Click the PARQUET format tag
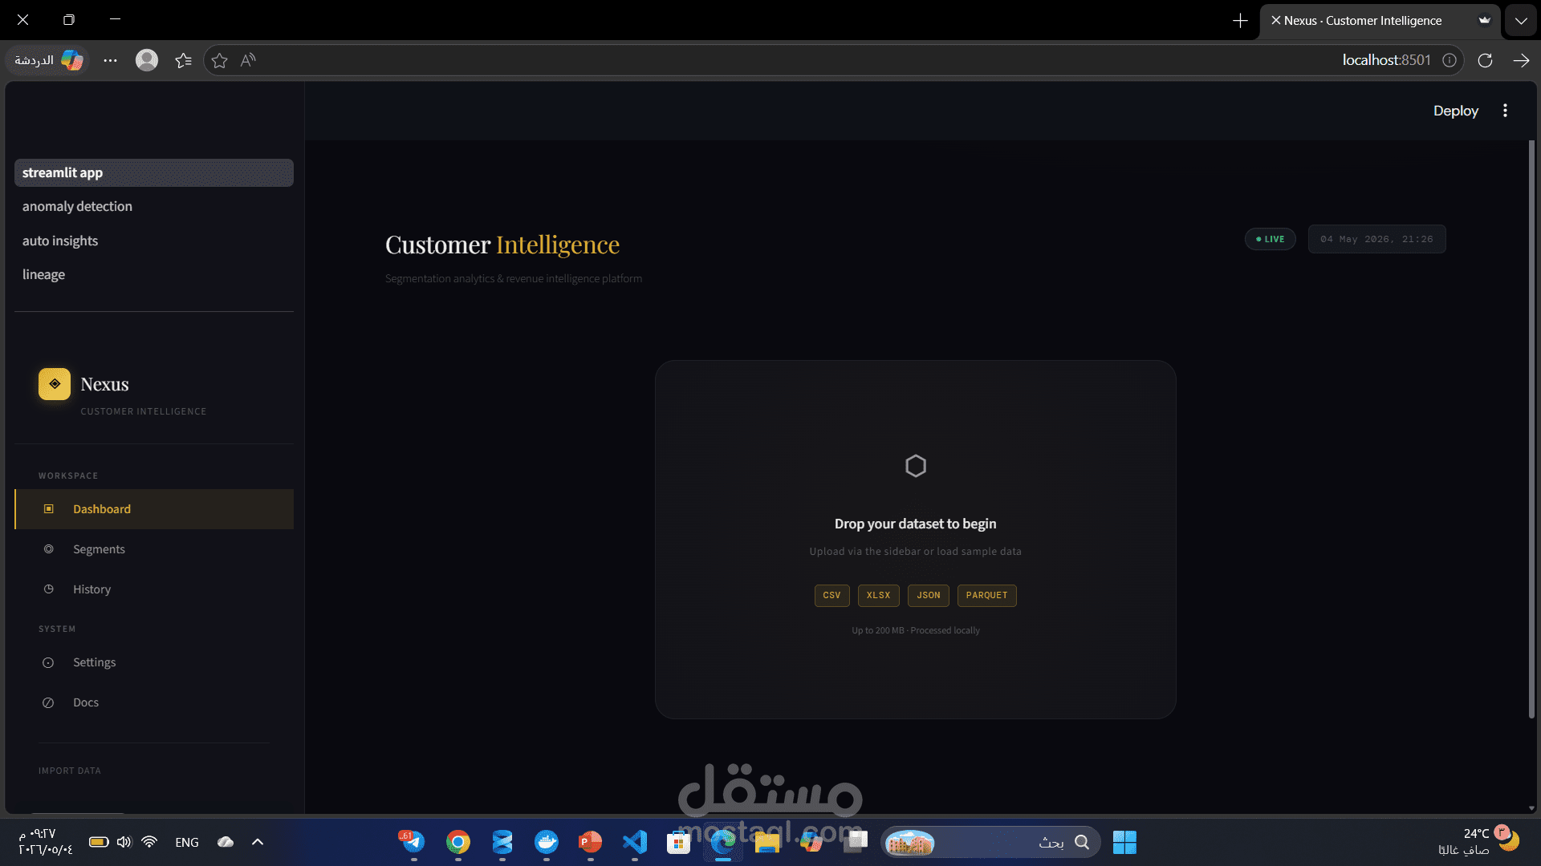Viewport: 1541px width, 866px height. coord(986,596)
